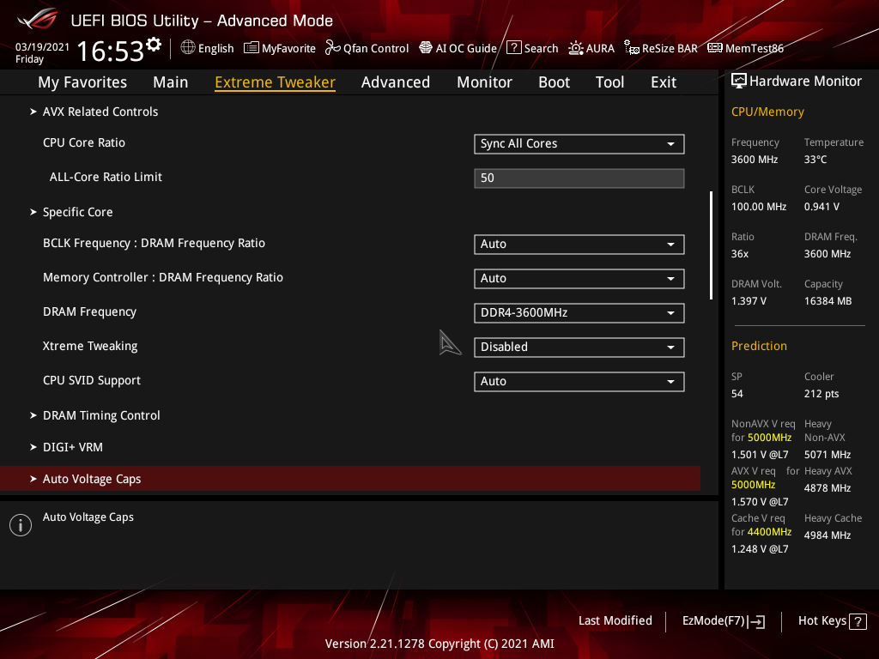Switch to the Boot tab
This screenshot has height=659, width=879.
pos(554,82)
